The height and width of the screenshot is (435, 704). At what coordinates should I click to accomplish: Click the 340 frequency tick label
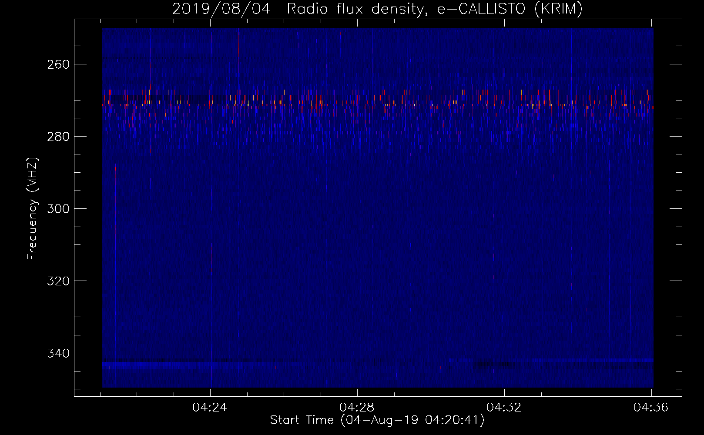click(58, 353)
